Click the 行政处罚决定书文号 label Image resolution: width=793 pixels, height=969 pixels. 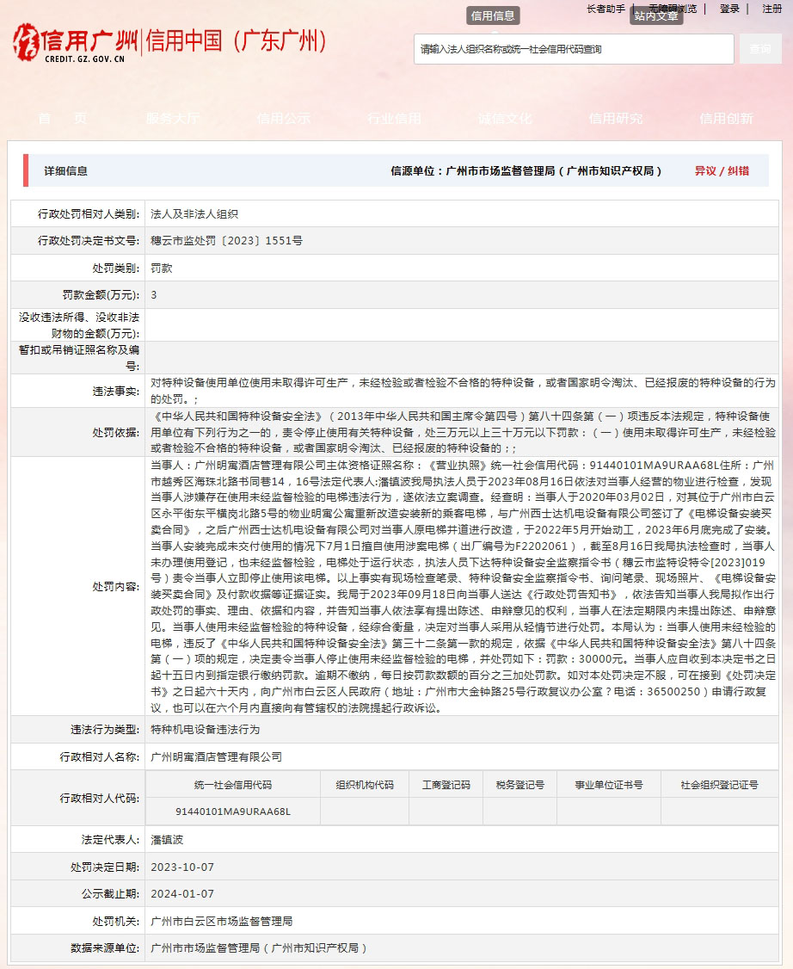(x=89, y=241)
